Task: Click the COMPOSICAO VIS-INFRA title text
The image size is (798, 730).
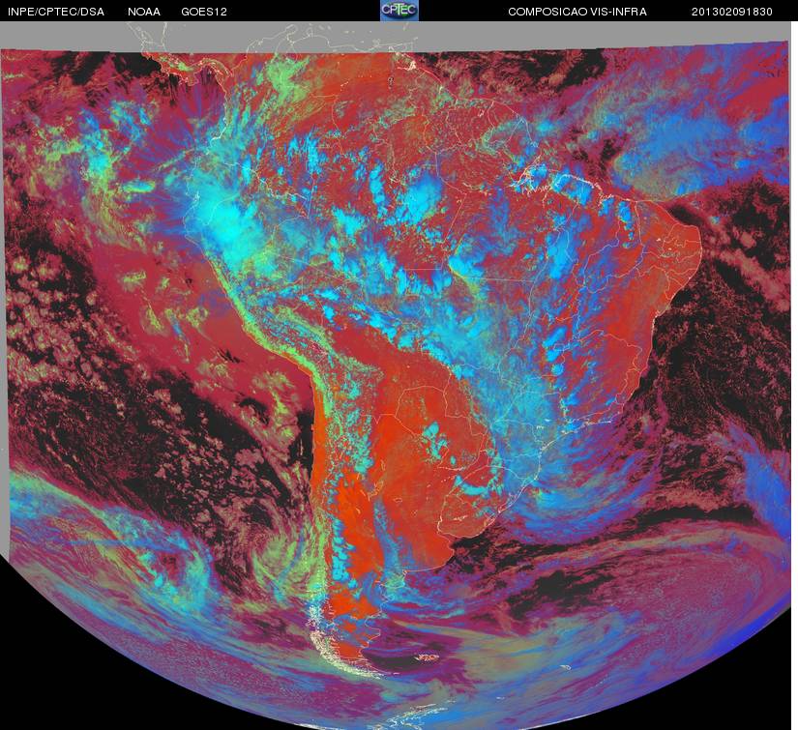Action: point(577,12)
